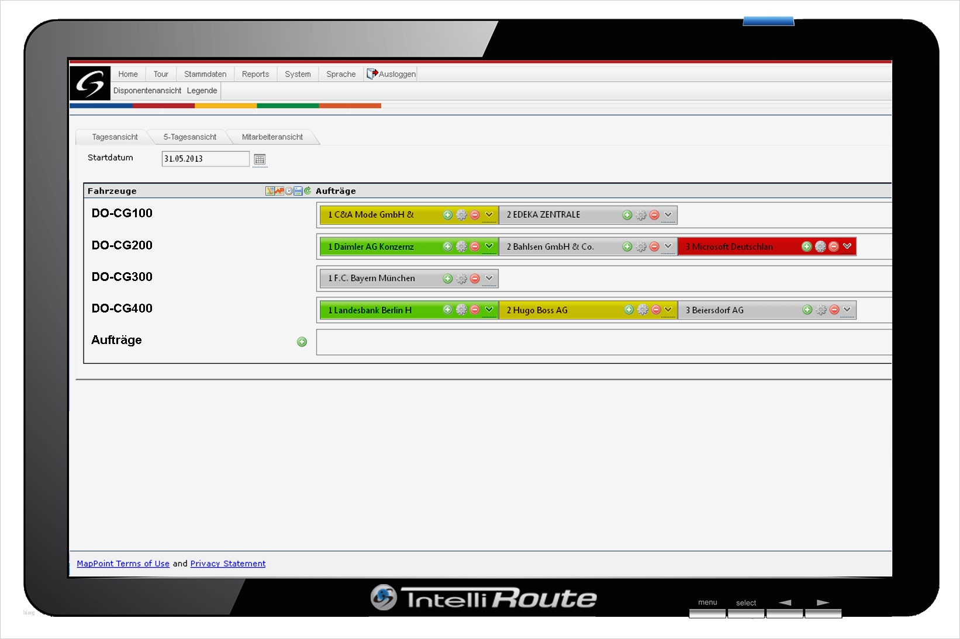The height and width of the screenshot is (639, 960).
Task: Open the Sprache menu
Action: tap(341, 74)
